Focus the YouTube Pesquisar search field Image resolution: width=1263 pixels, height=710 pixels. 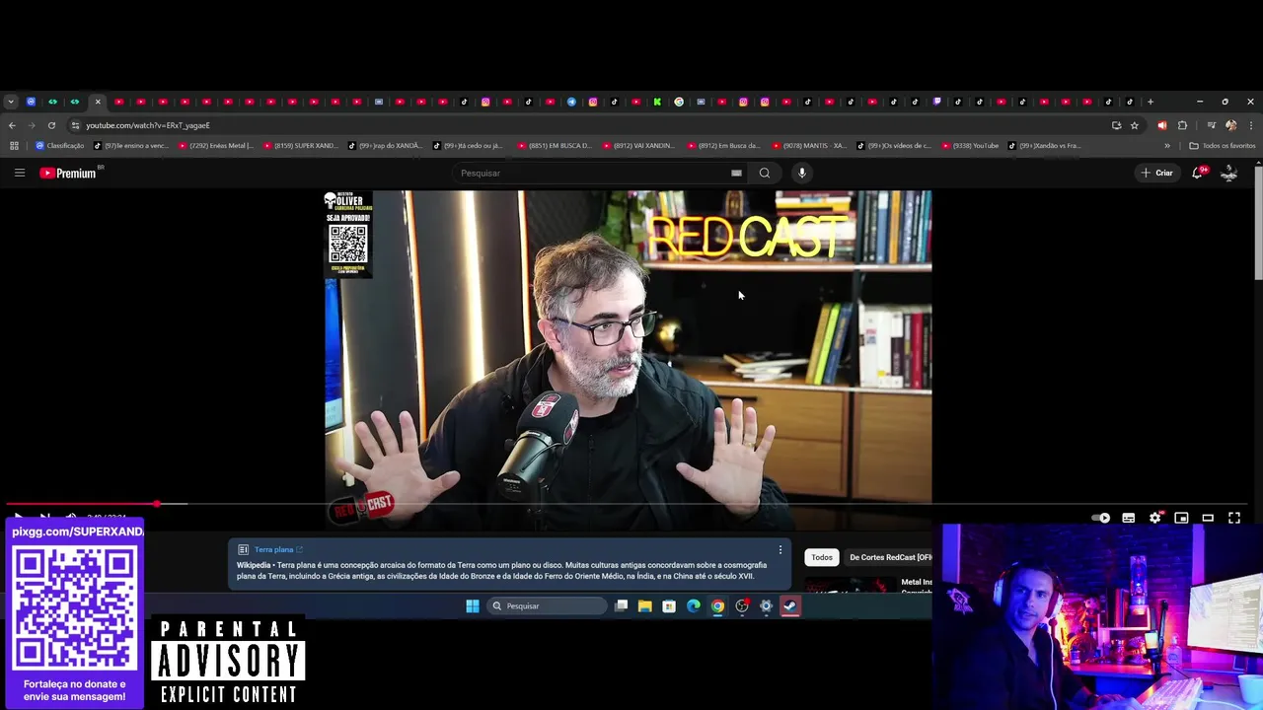coord(592,173)
